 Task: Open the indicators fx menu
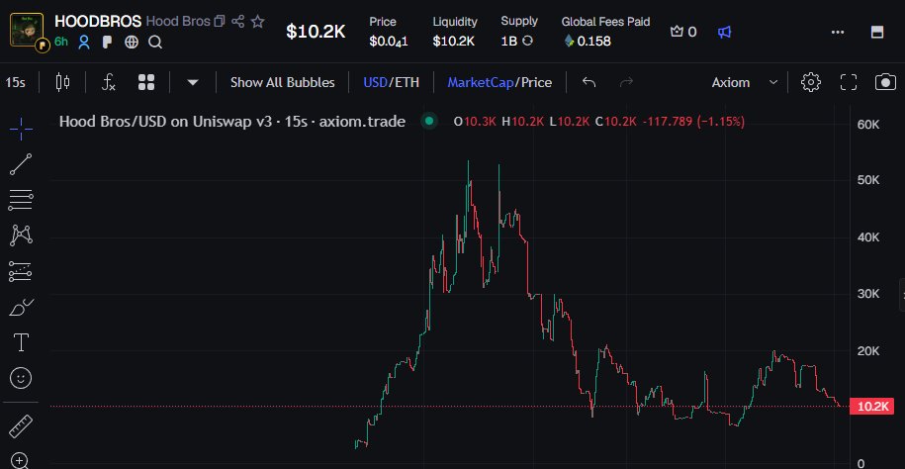(x=109, y=82)
